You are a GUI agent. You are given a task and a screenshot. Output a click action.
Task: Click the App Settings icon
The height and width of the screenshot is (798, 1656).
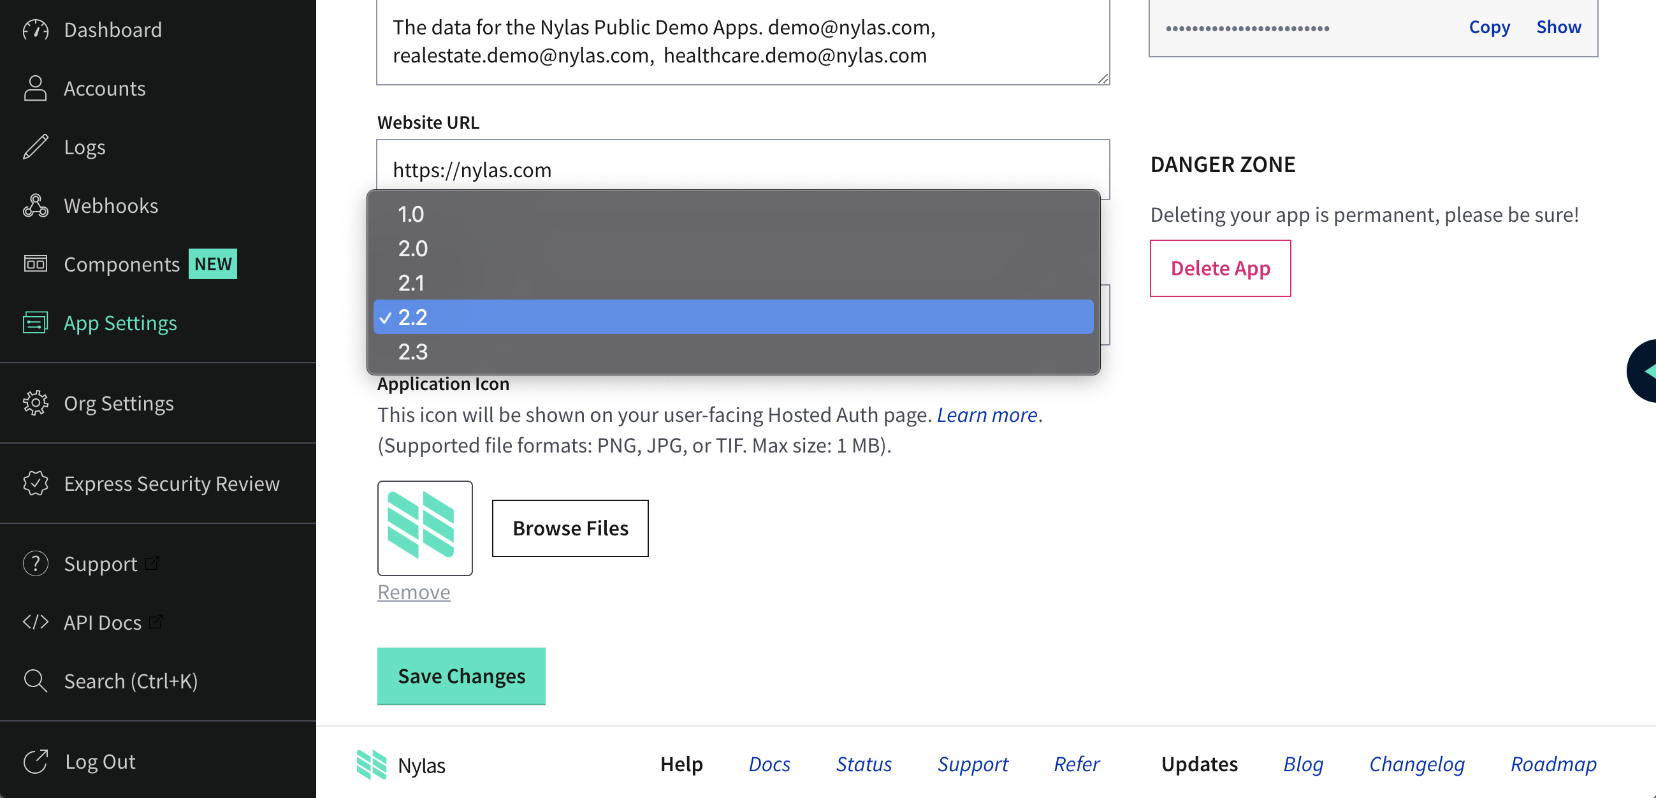click(35, 323)
